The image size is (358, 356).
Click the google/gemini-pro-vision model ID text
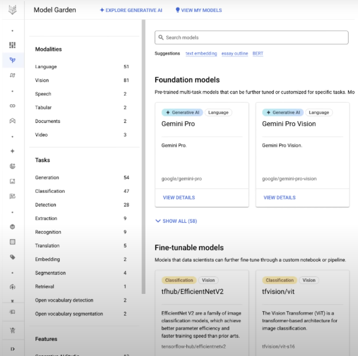(289, 179)
